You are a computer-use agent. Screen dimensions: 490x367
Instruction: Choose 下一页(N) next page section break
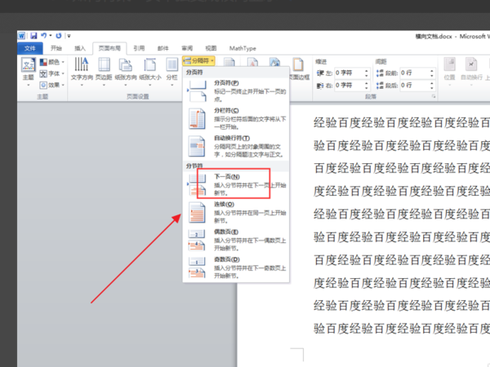point(236,184)
